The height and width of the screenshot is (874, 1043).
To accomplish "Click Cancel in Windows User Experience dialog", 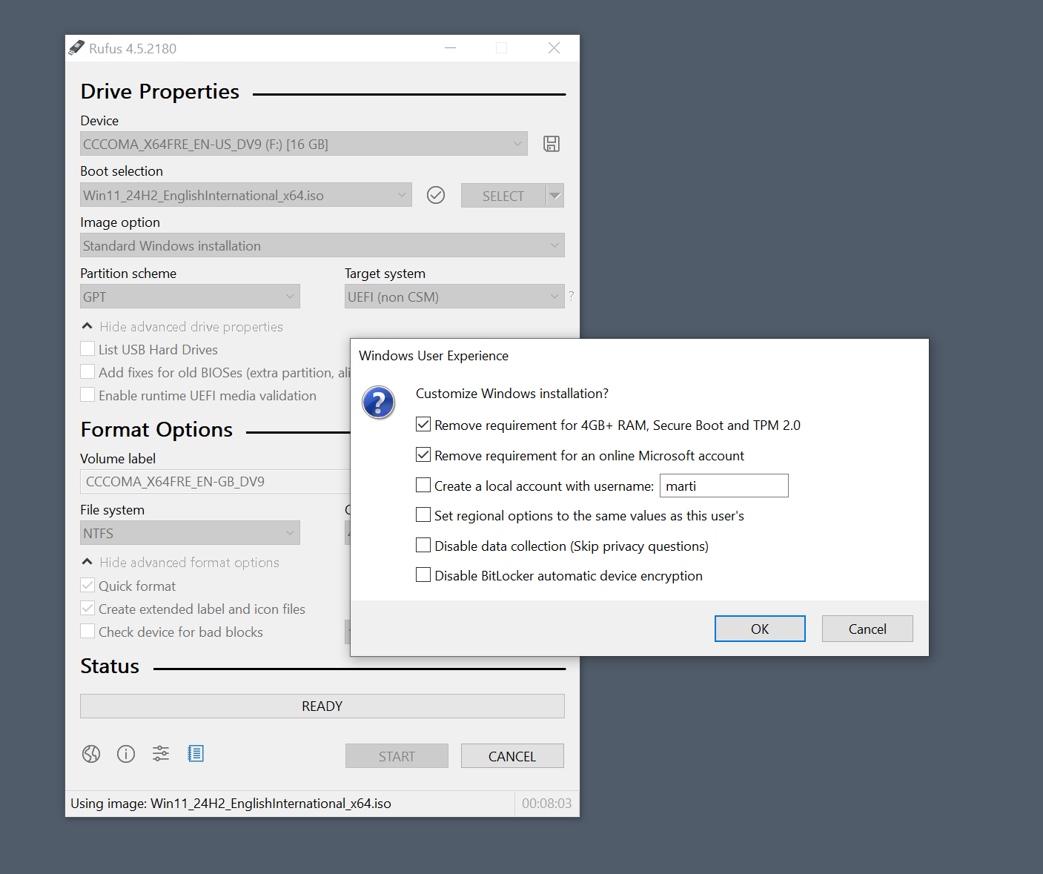I will point(867,629).
